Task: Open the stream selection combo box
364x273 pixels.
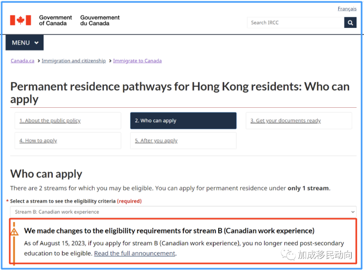Action: click(183, 212)
